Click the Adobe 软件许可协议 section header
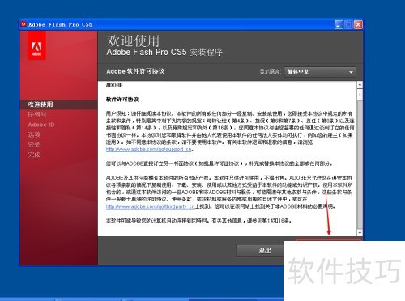Screen dimensions: 405x301 pyautogui.click(x=135, y=71)
